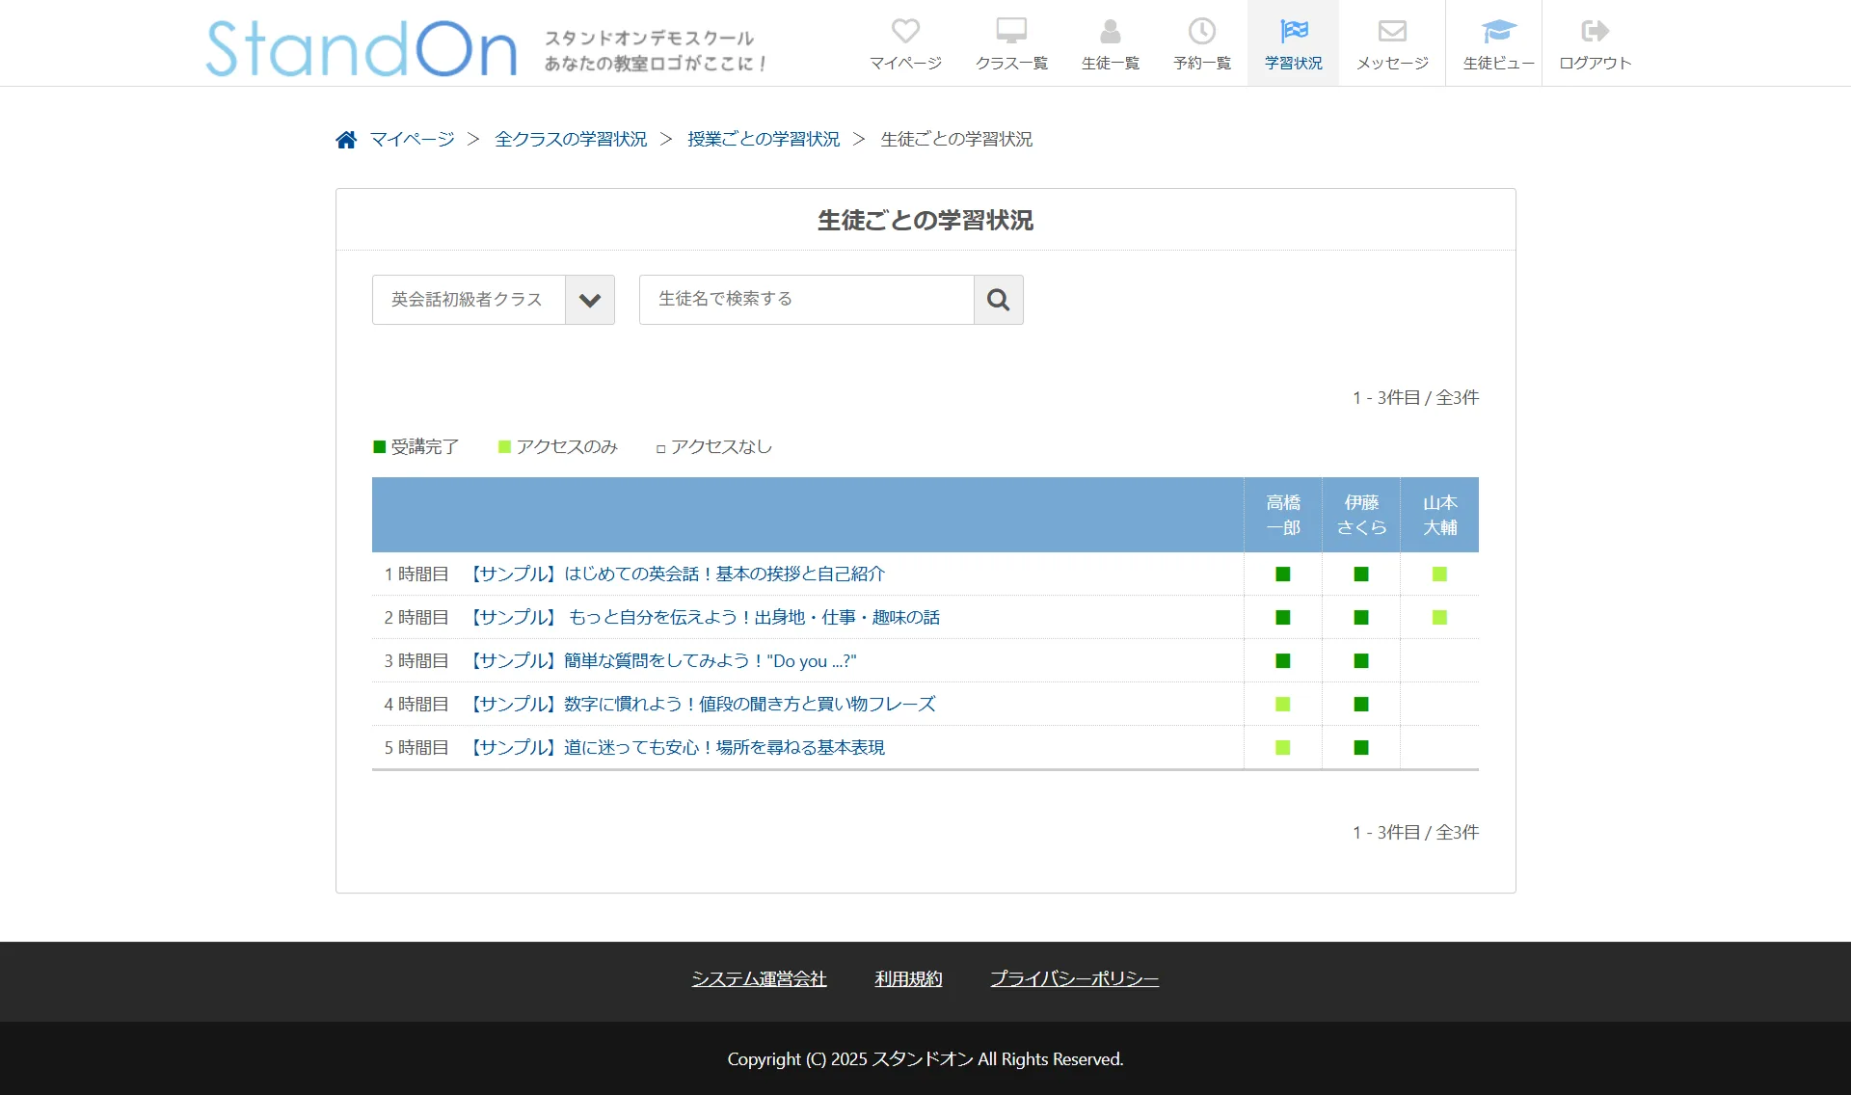Open the プライバシーポリシー footer link
Image resolution: width=1851 pixels, height=1095 pixels.
(1074, 979)
